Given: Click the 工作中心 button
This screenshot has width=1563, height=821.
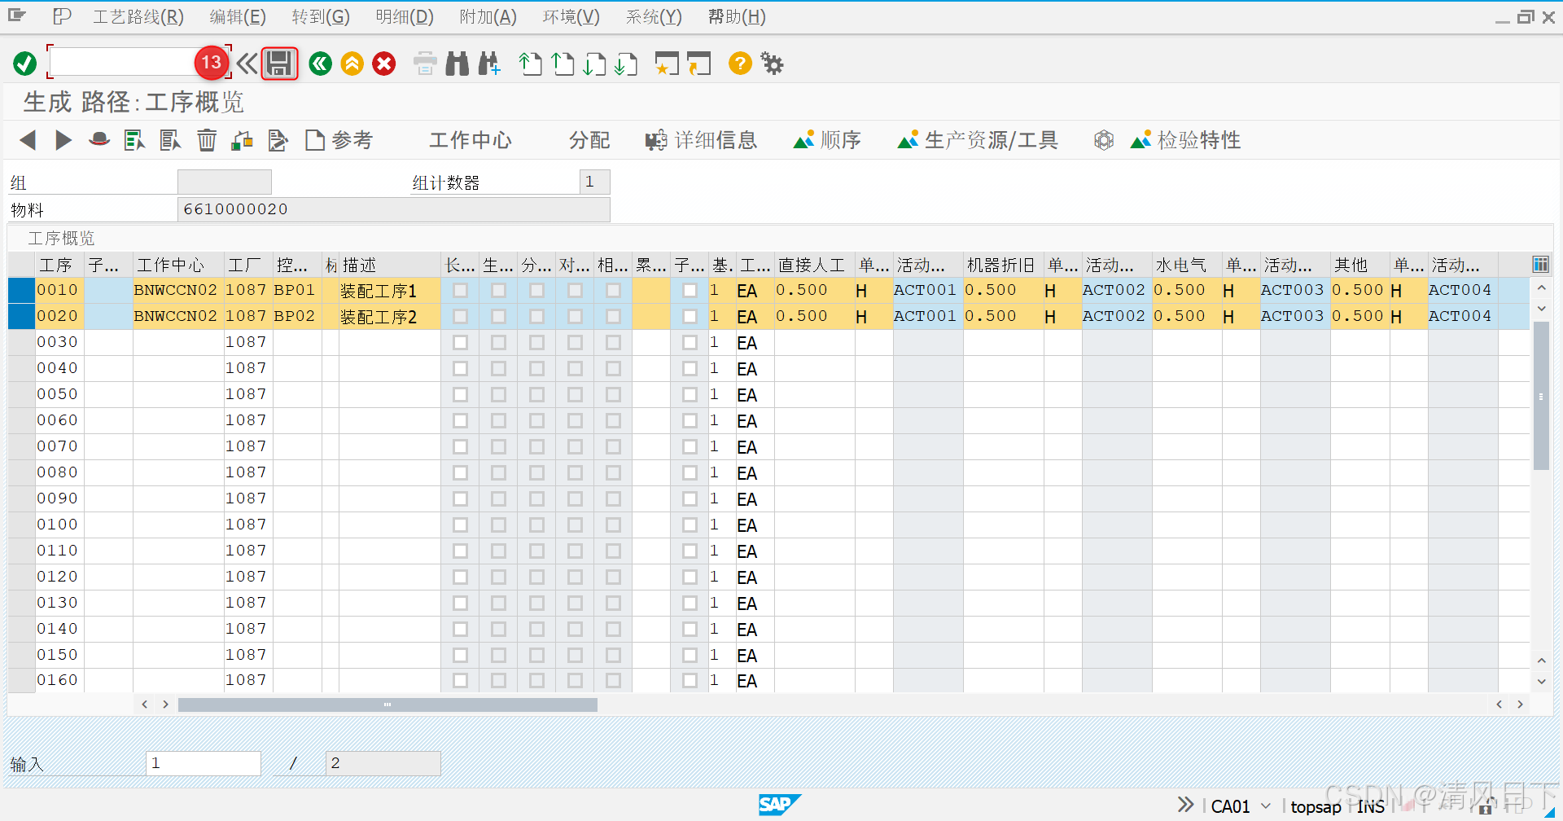Looking at the screenshot, I should [x=471, y=139].
